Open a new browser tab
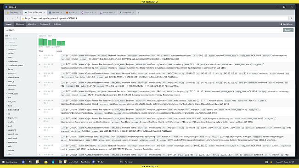 pyautogui.click(x=138, y=13)
